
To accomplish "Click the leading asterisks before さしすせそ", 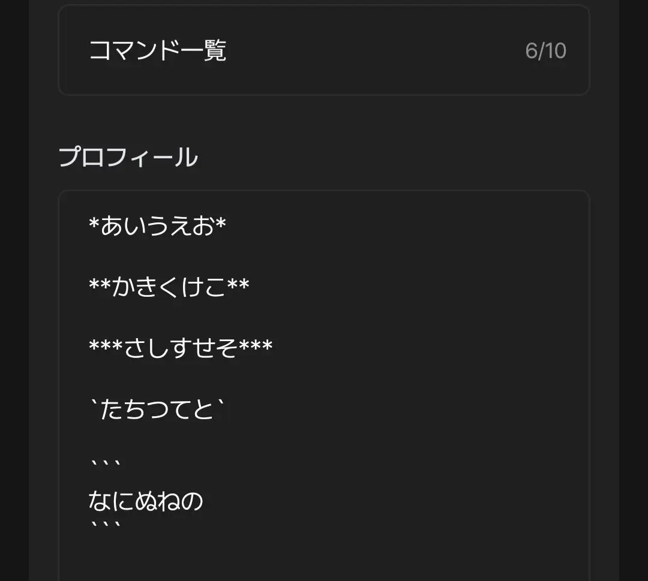I will point(106,344).
